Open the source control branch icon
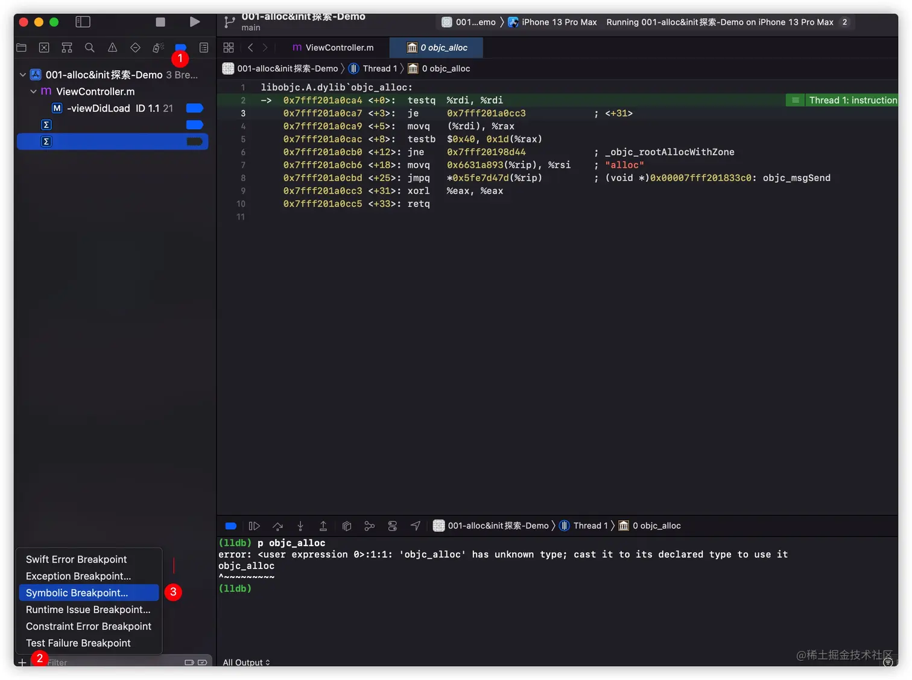Screen dimensions: 912x680 [x=229, y=22]
